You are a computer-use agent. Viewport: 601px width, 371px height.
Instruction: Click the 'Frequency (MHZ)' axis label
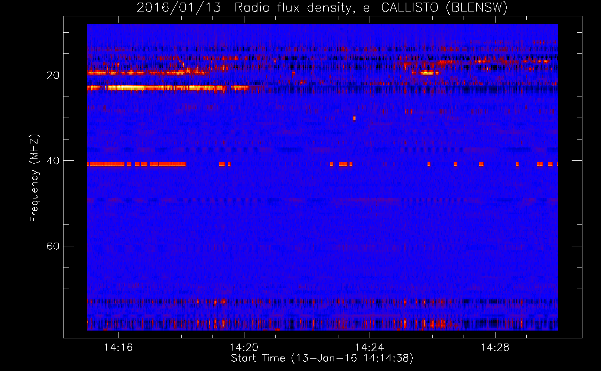tap(34, 178)
